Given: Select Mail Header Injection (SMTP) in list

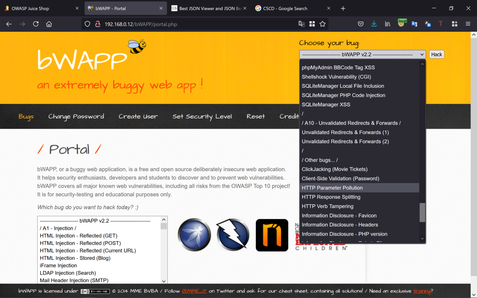Looking at the screenshot, I should pyautogui.click(x=99, y=280).
